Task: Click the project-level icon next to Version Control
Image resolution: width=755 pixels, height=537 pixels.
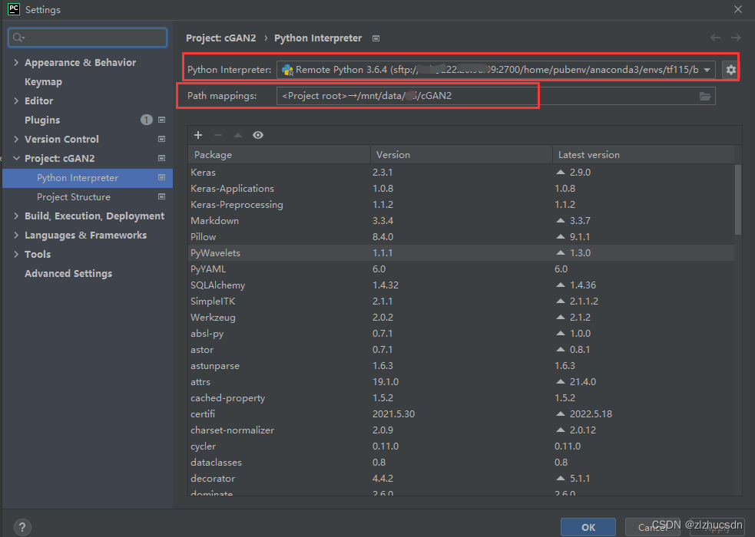Action: pyautogui.click(x=162, y=139)
